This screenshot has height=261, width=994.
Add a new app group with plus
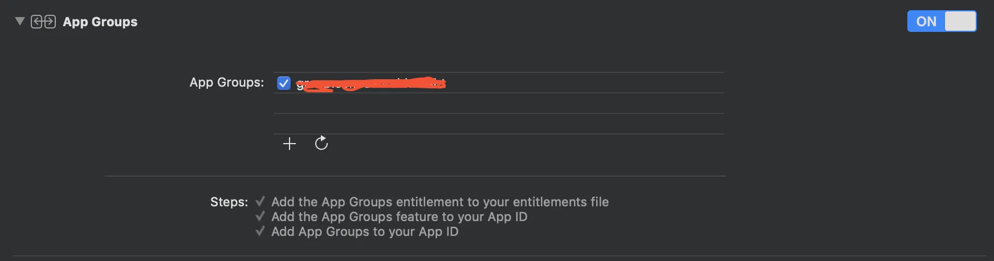pos(290,144)
